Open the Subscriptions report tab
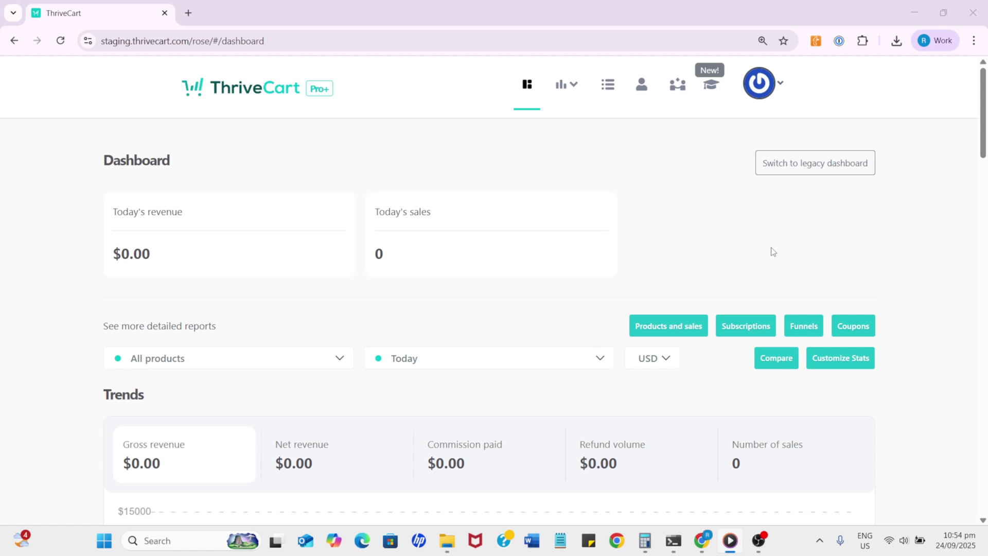The height and width of the screenshot is (556, 988). tap(745, 325)
